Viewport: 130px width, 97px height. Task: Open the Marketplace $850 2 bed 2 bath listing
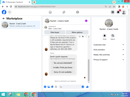point(55,27)
